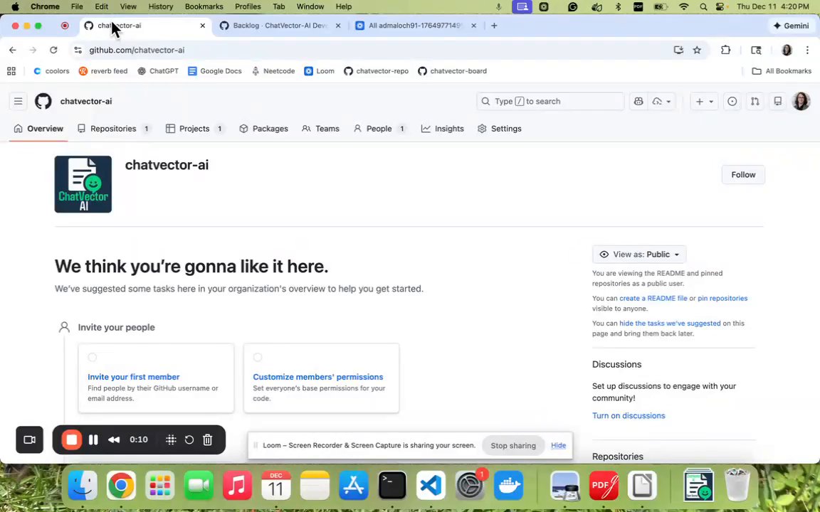This screenshot has width=820, height=512.
Task: Open Customize members' permissions link
Action: point(318,377)
